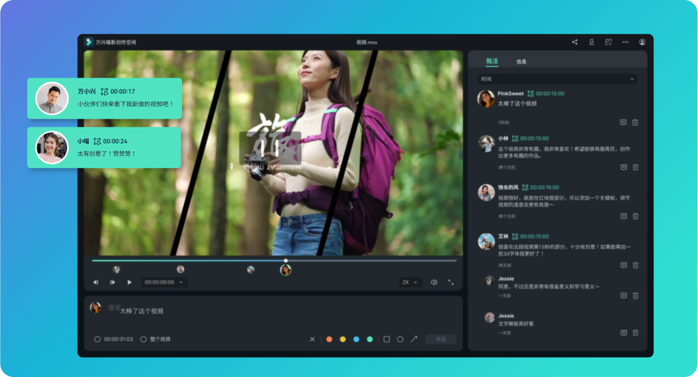
Task: Pick the orange annotation color
Action: coord(329,339)
